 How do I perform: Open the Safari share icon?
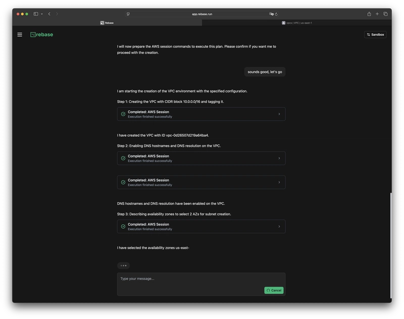[369, 14]
